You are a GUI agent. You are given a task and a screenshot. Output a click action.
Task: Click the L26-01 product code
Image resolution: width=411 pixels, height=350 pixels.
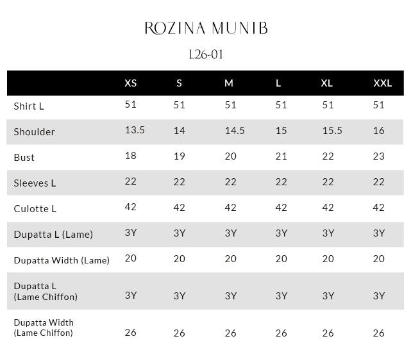[206, 54]
